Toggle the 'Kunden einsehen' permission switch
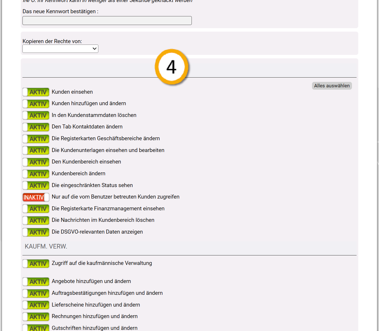The image size is (379, 331). (36, 92)
